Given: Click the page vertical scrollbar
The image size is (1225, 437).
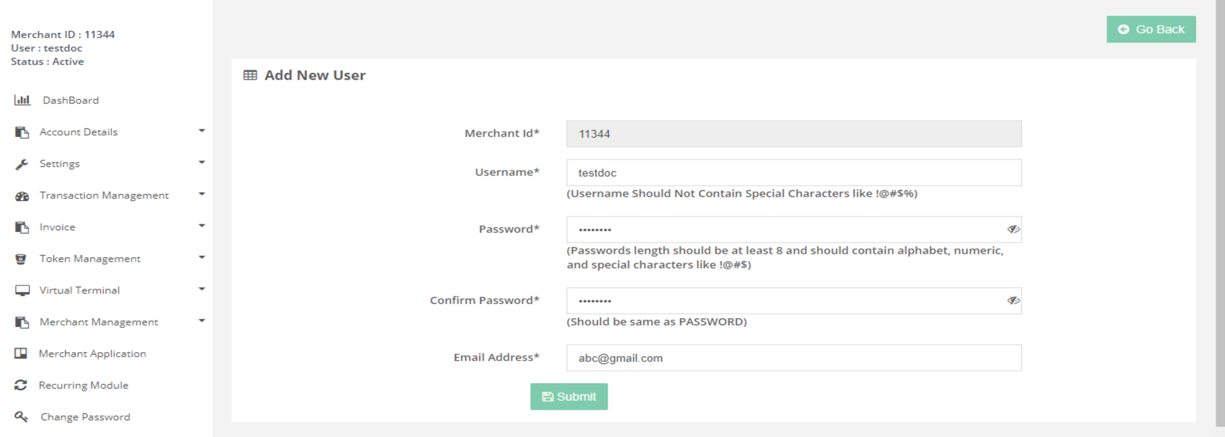Looking at the screenshot, I should click(x=1220, y=212).
